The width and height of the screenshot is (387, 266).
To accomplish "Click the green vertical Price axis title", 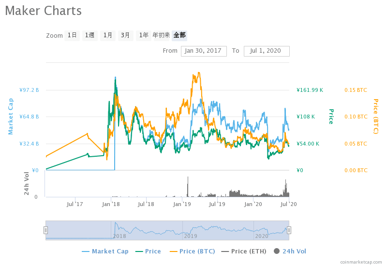I will click(x=331, y=117).
